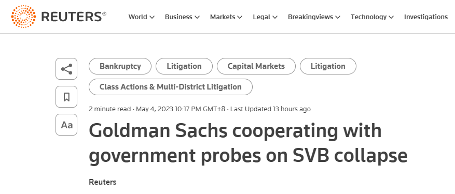Viewport: 455px width, 194px height.
Task: Select the first Litigation topic tag
Action: point(184,66)
